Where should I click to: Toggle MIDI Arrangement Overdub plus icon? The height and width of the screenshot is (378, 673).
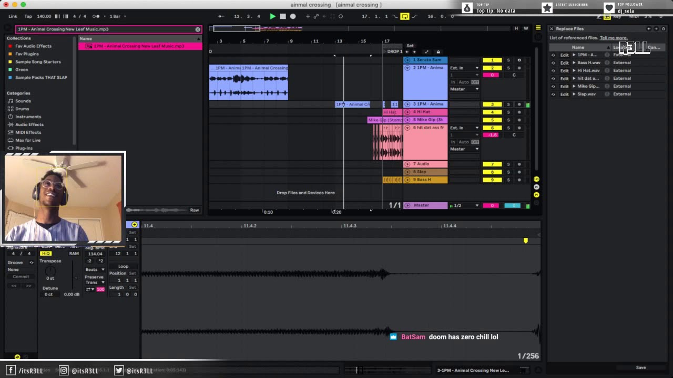308,16
